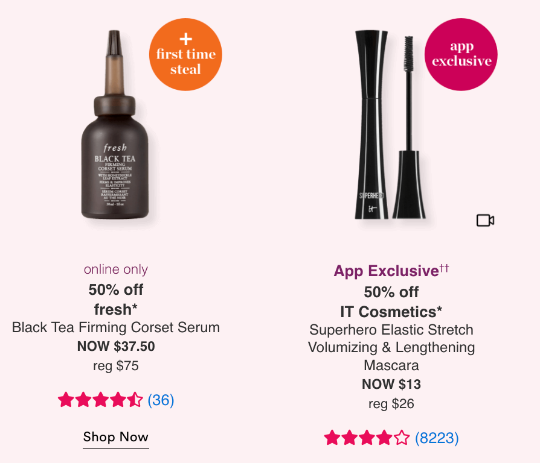Viewport: 540px width, 463px height.
Task: Click the pink app exclusive badge
Action: point(461,55)
